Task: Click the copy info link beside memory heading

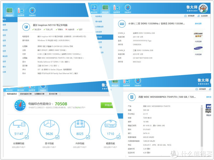Action: tap(198, 24)
